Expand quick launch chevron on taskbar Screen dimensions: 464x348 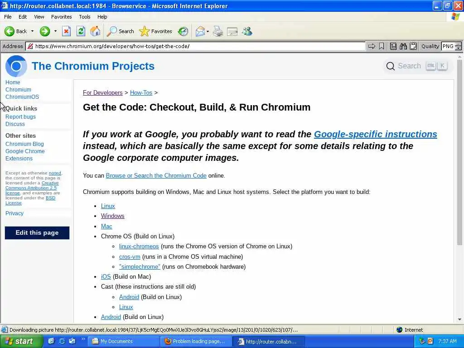point(83,339)
